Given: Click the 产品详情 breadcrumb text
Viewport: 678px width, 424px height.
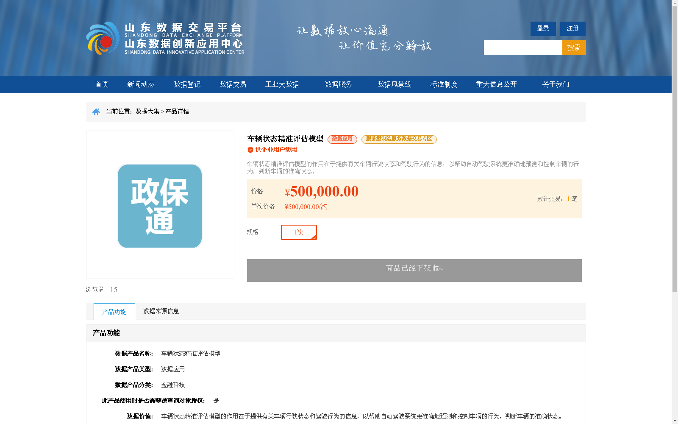Looking at the screenshot, I should click(177, 112).
